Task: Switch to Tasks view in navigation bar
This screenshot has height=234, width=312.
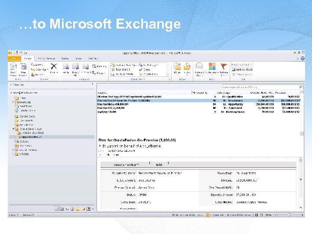Action: 72,209
